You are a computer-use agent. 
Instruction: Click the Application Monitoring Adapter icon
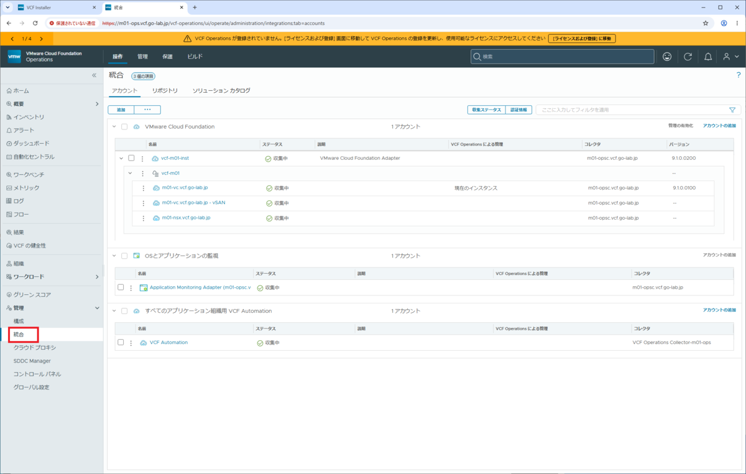tap(144, 288)
